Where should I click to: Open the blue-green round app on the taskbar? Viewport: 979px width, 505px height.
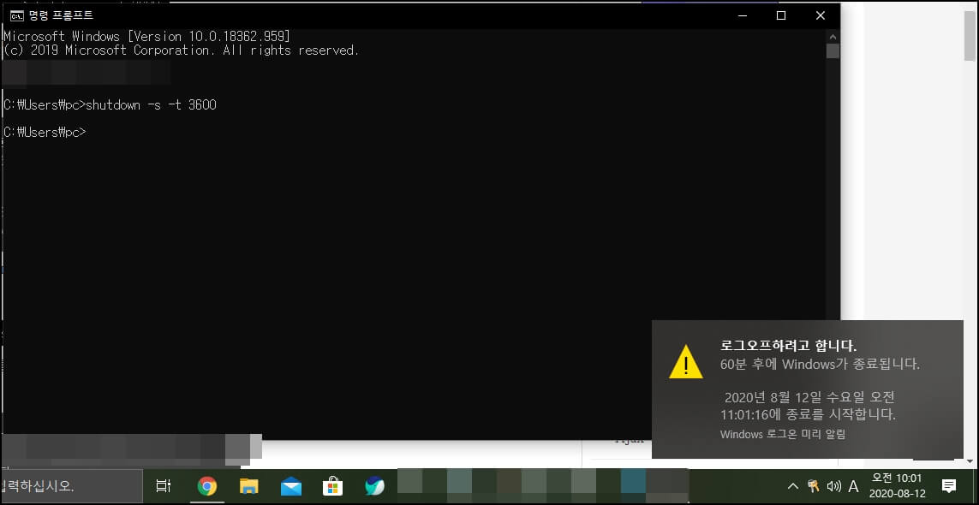click(374, 485)
